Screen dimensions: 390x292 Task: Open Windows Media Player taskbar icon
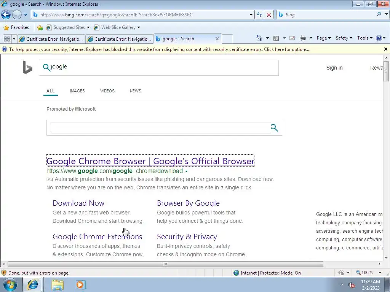tap(80, 285)
